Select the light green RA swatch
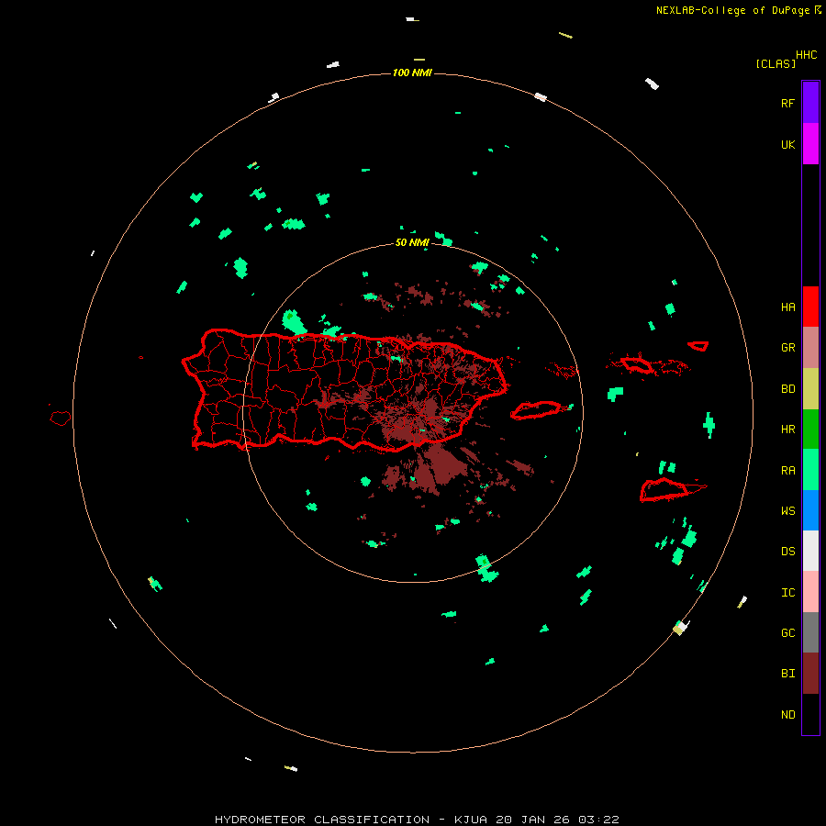The height and width of the screenshot is (826, 826). (810, 470)
